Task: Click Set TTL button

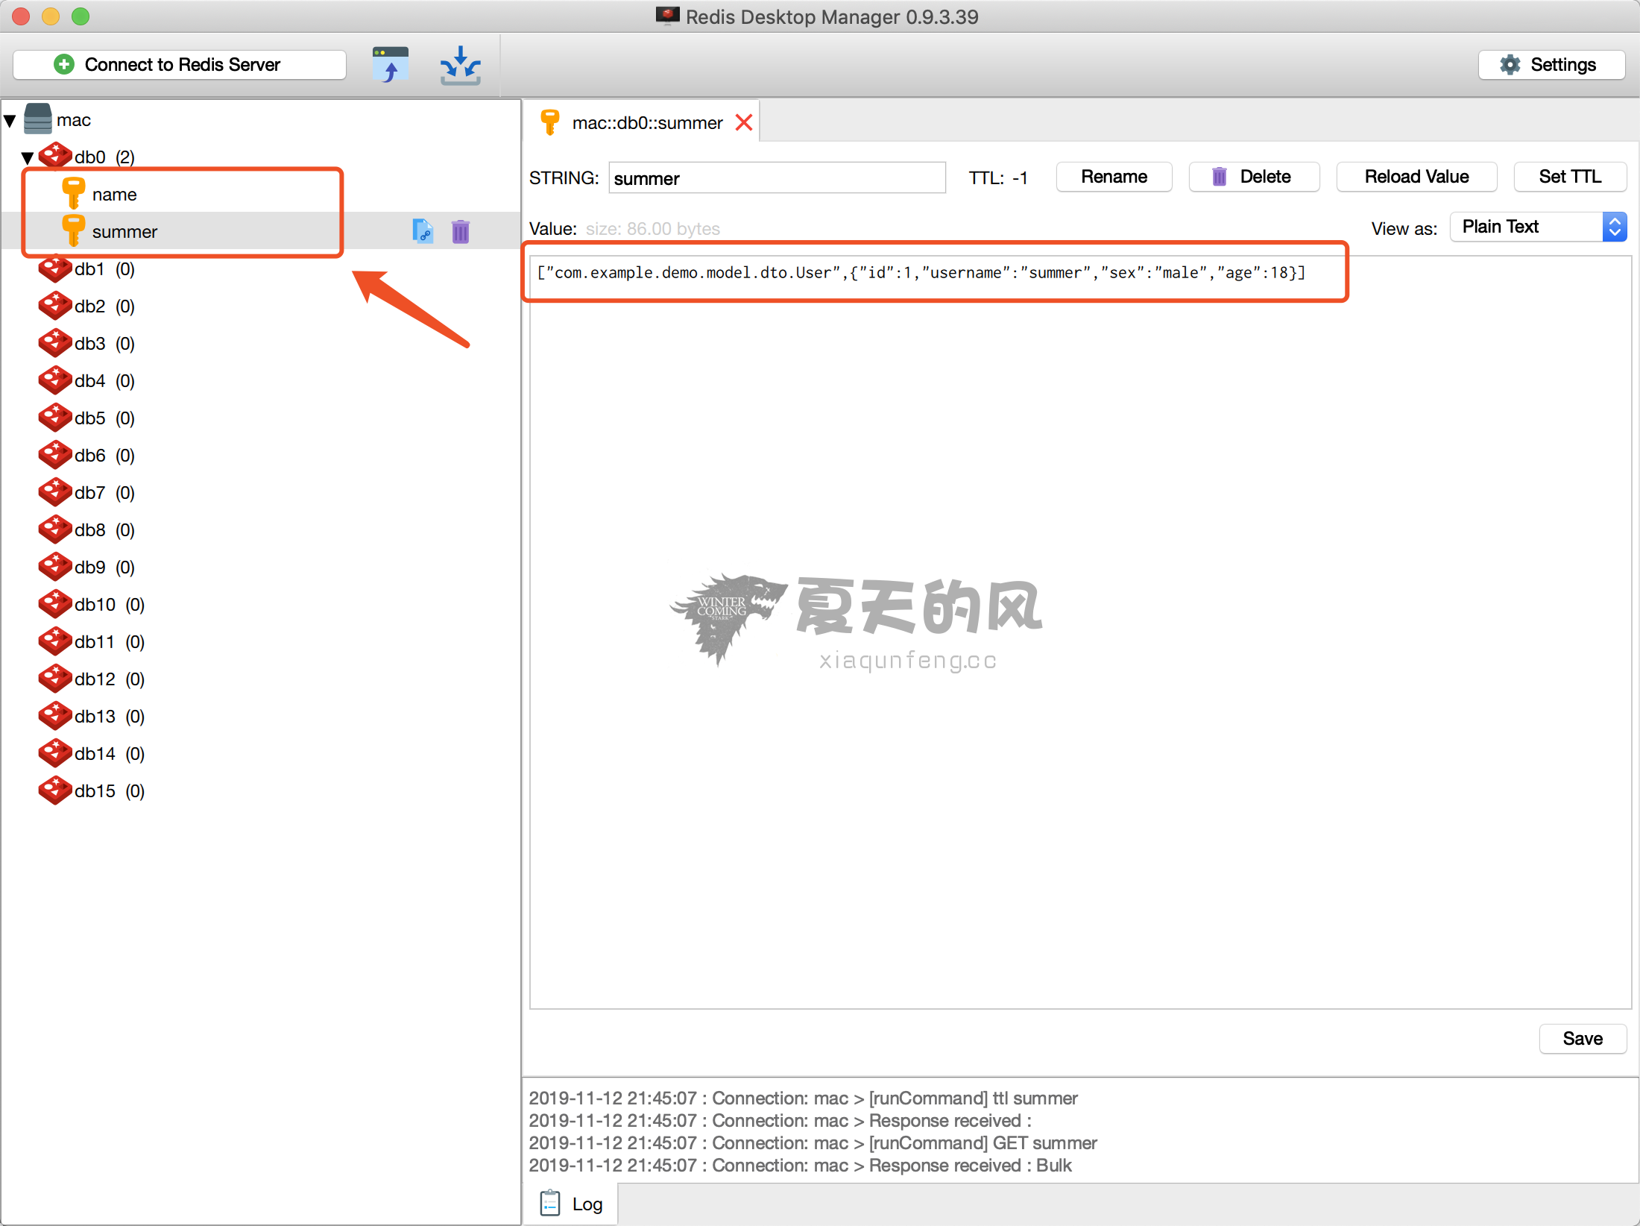Action: pyautogui.click(x=1570, y=177)
